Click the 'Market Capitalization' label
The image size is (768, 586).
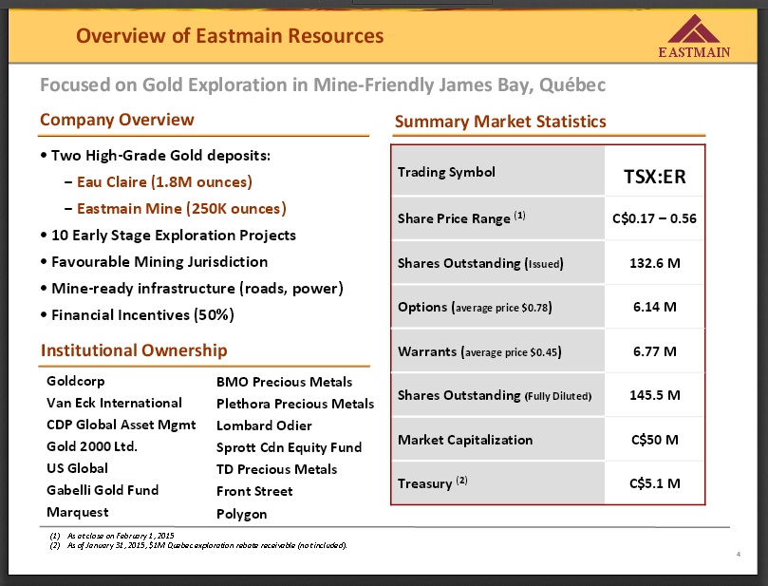[465, 440]
